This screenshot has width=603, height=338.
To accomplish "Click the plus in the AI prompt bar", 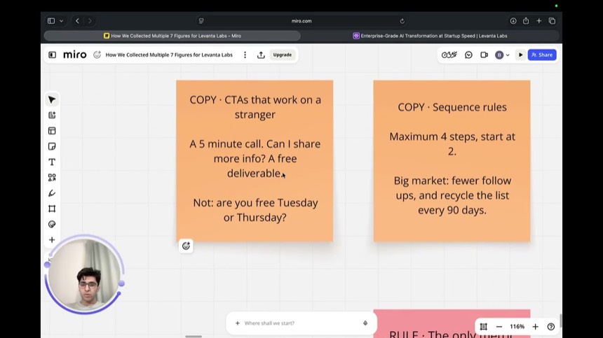I will [x=237, y=323].
